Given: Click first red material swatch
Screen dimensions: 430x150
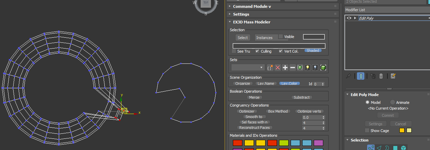Looking at the screenshot, I should click(237, 143).
